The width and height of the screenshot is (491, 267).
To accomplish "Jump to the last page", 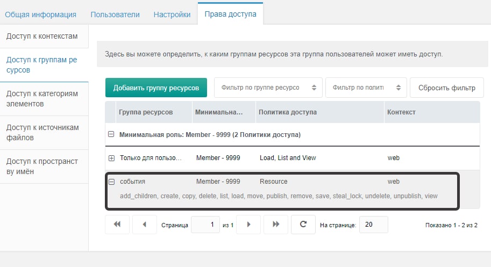I will 275,224.
